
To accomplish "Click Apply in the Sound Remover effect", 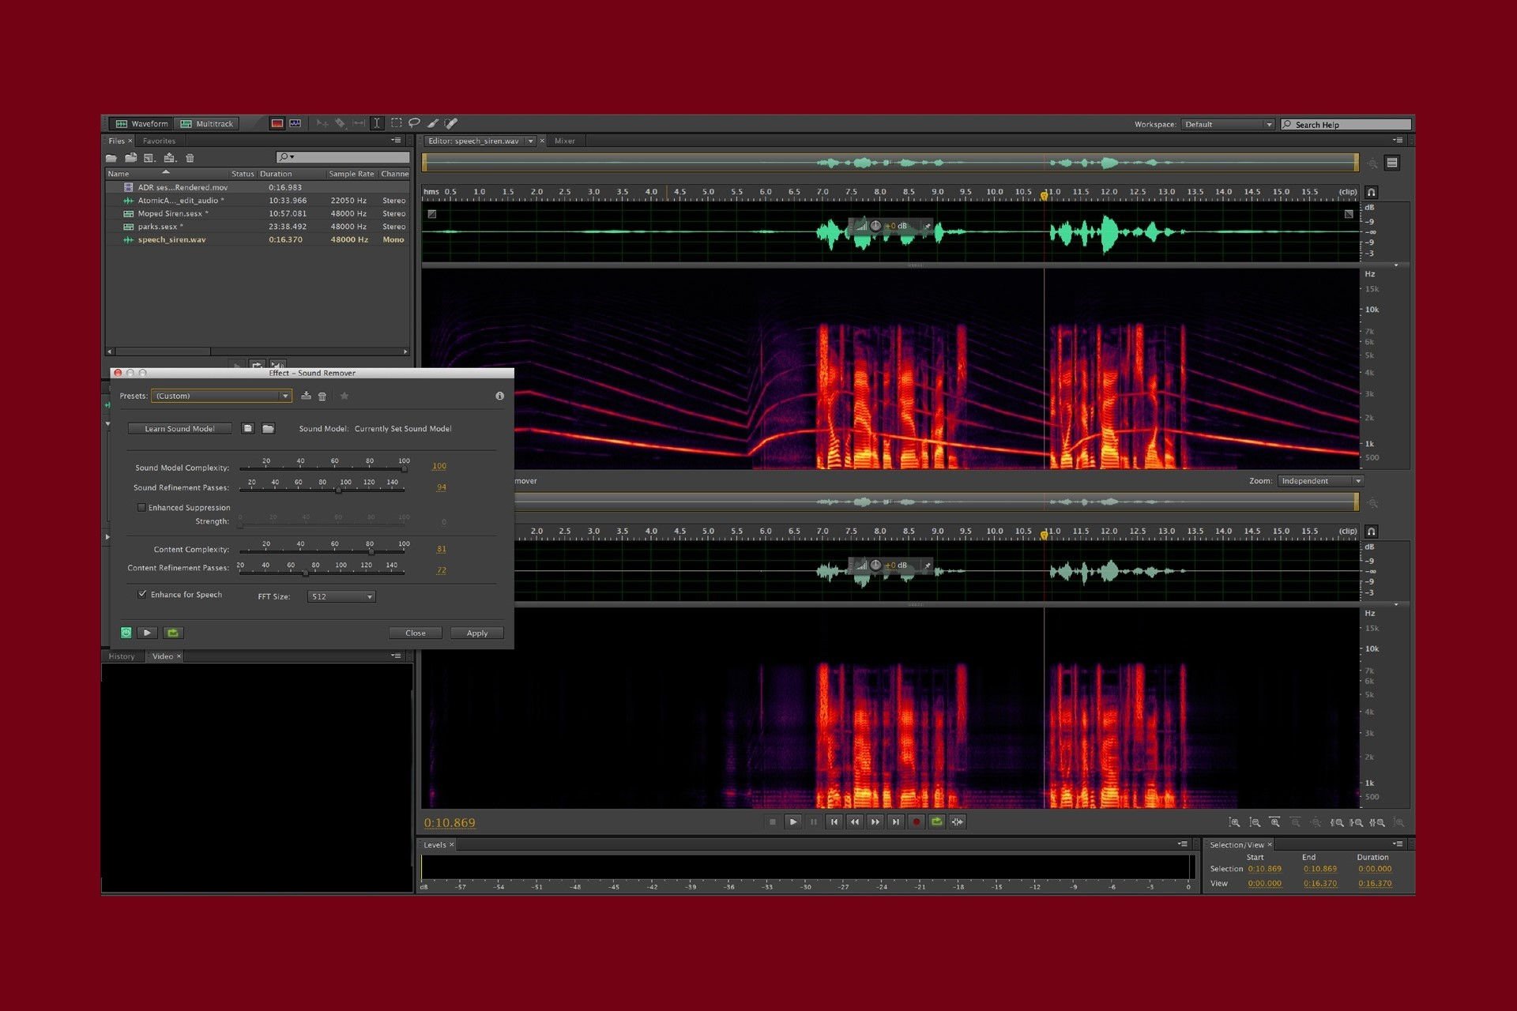I will tap(476, 632).
